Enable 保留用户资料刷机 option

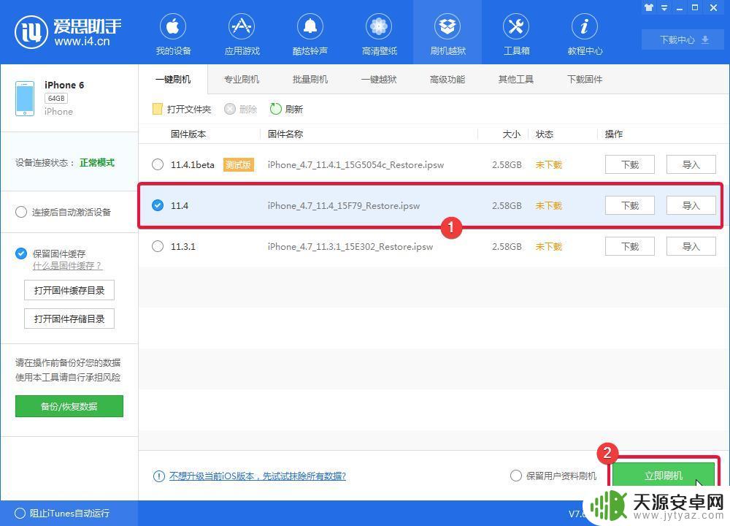(x=516, y=476)
